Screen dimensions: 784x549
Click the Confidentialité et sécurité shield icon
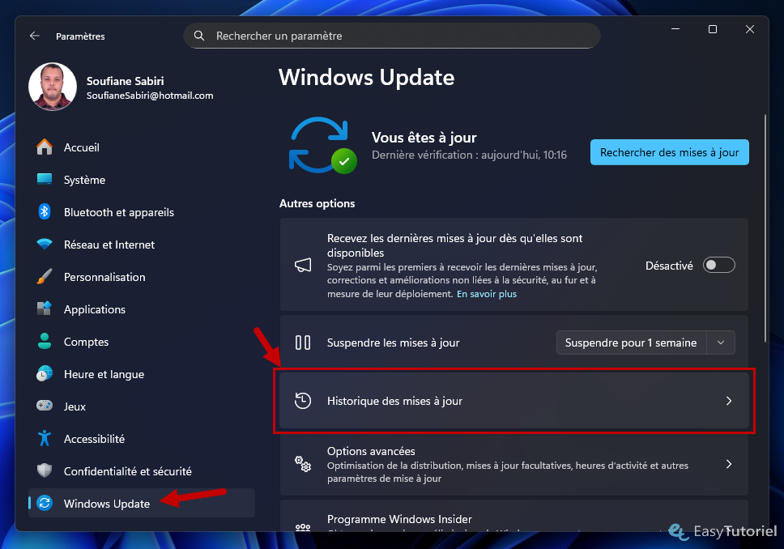point(45,471)
